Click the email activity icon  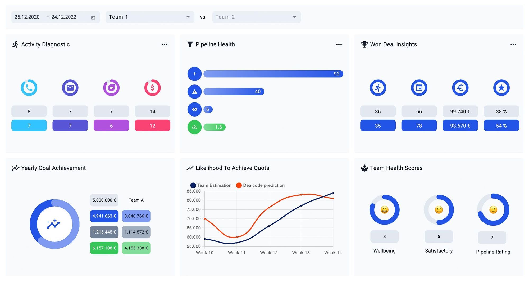pos(70,88)
